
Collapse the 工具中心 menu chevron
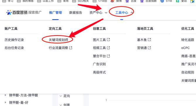132,13
